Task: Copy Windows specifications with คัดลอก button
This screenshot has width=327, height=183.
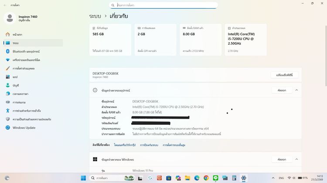Action: [282, 160]
